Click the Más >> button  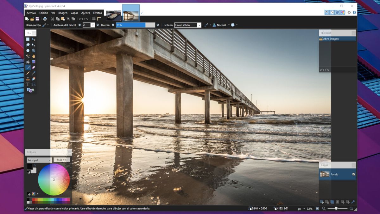62,160
